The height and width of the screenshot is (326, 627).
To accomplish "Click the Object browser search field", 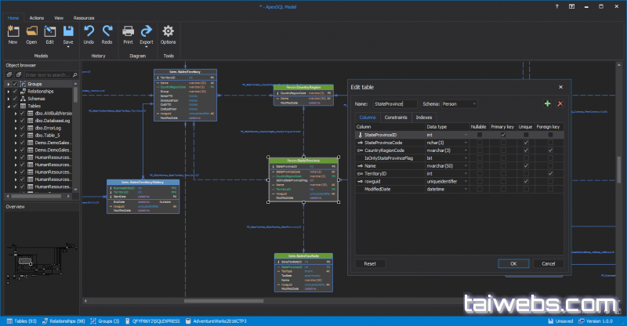I will coord(49,74).
